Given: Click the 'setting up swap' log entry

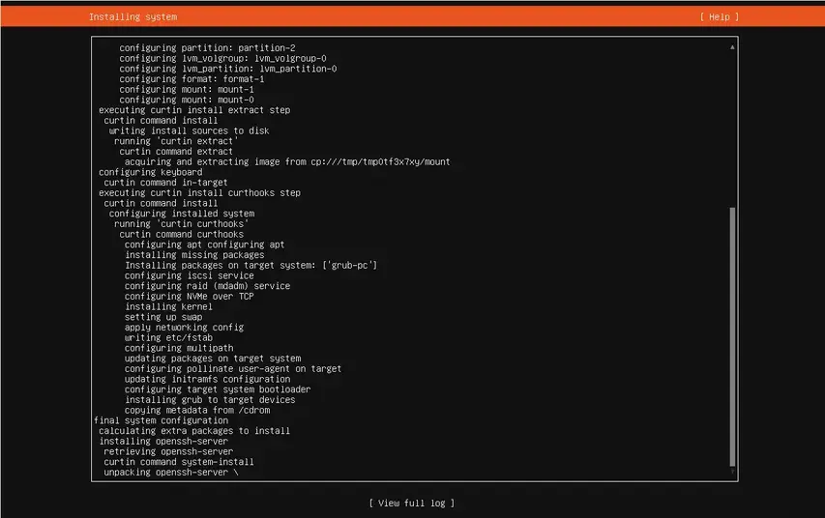Looking at the screenshot, I should 162,317.
